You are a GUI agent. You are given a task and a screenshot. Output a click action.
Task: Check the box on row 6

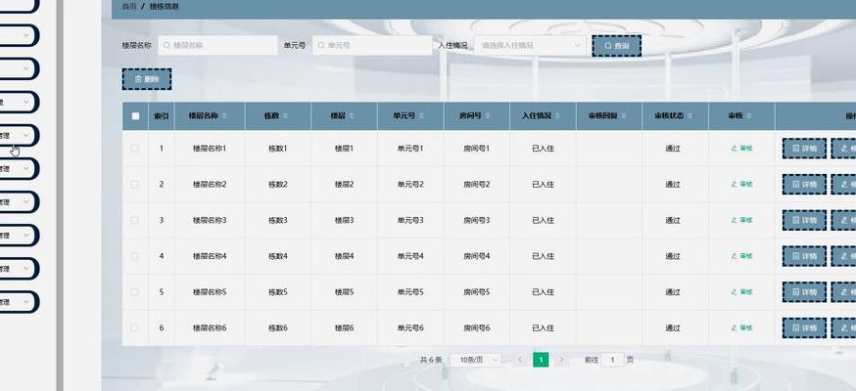point(135,327)
